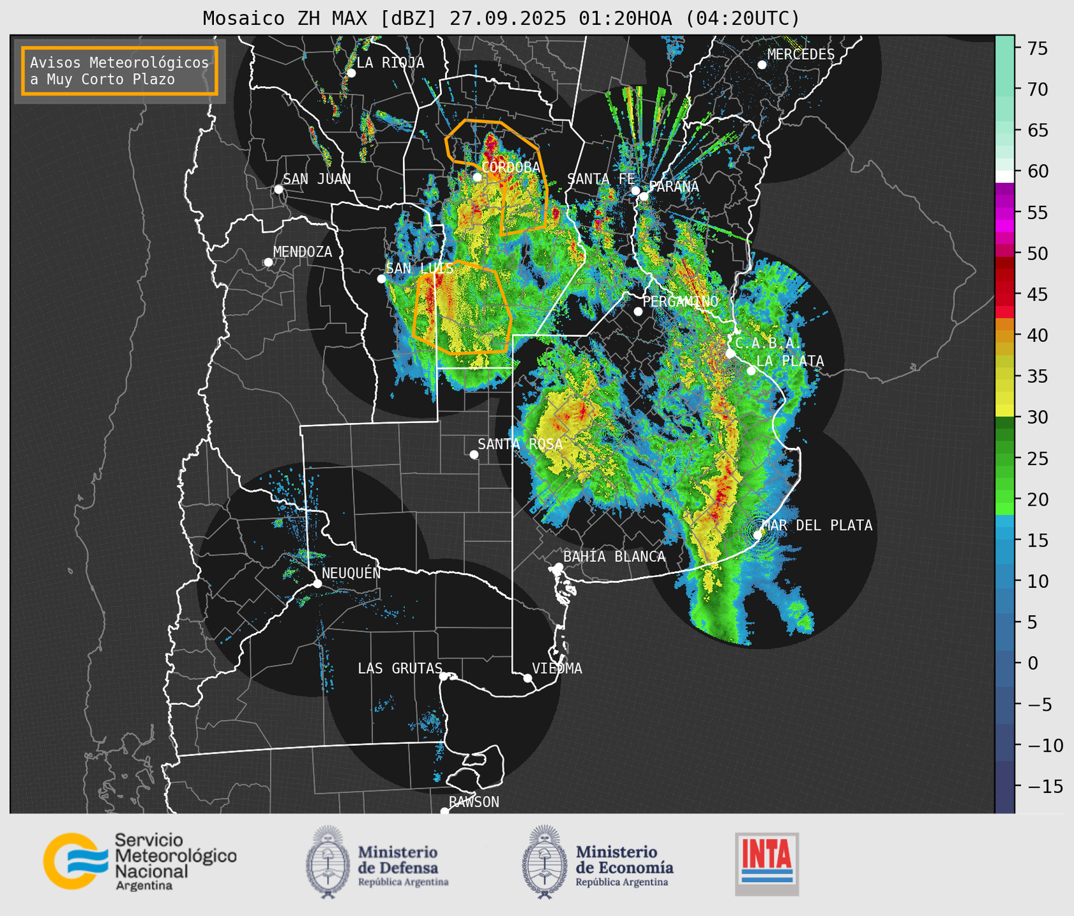1074x916 pixels.
Task: Click the La Rioja city marker dot
Action: (x=351, y=73)
